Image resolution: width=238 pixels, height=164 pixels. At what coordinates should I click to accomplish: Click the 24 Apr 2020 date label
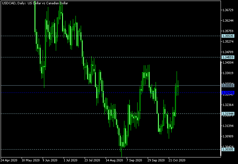pos(9,160)
